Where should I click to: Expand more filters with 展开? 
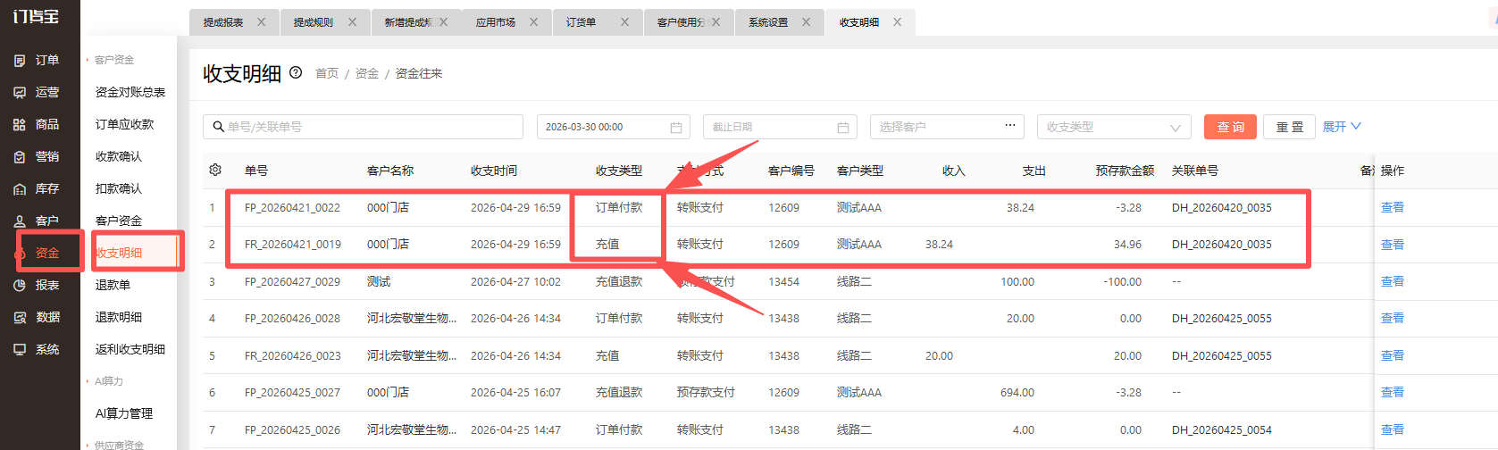[x=1342, y=127]
